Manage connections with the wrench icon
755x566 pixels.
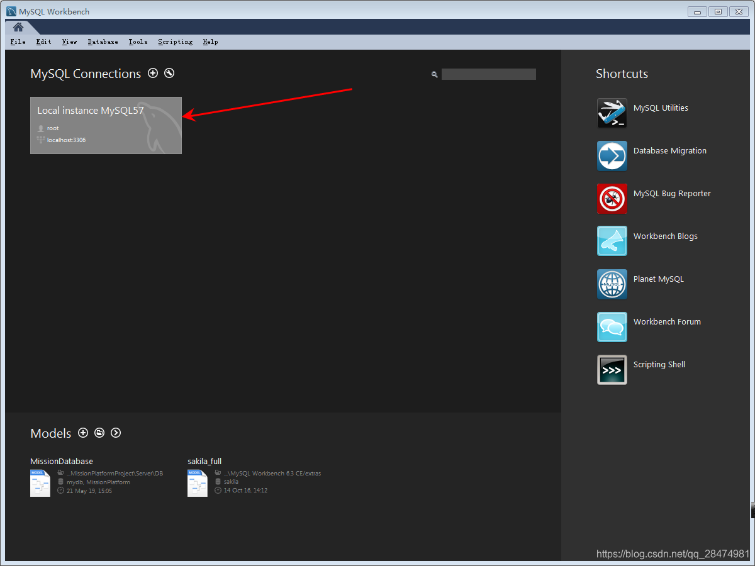169,73
